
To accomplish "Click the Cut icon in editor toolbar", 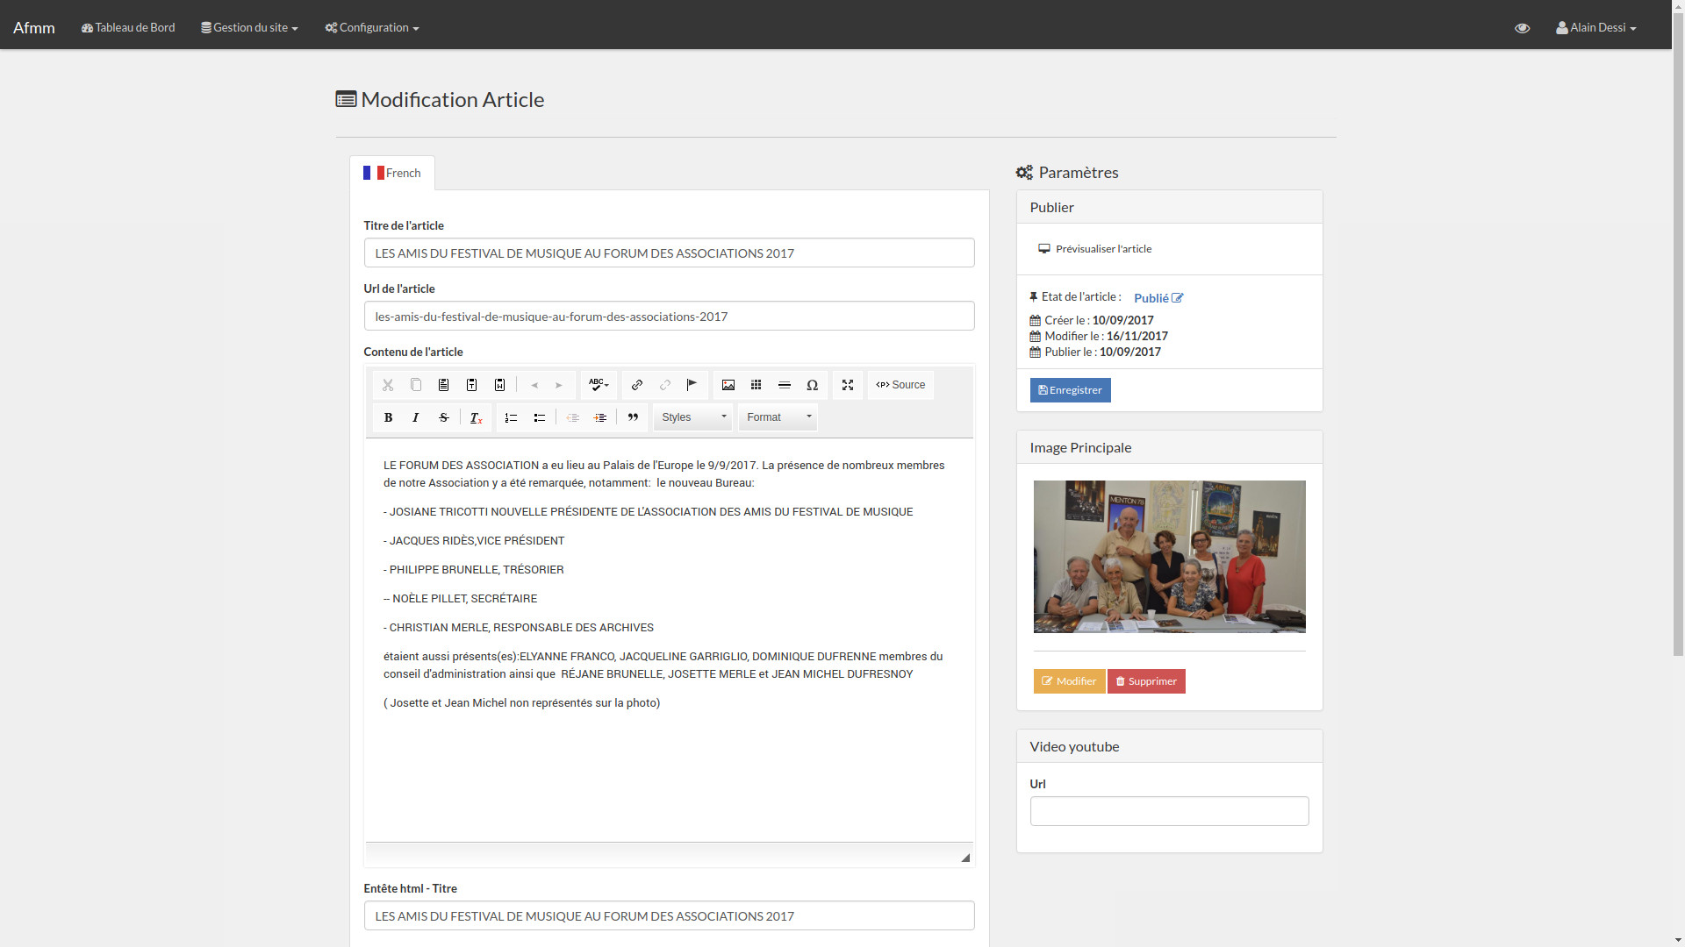I will [388, 385].
